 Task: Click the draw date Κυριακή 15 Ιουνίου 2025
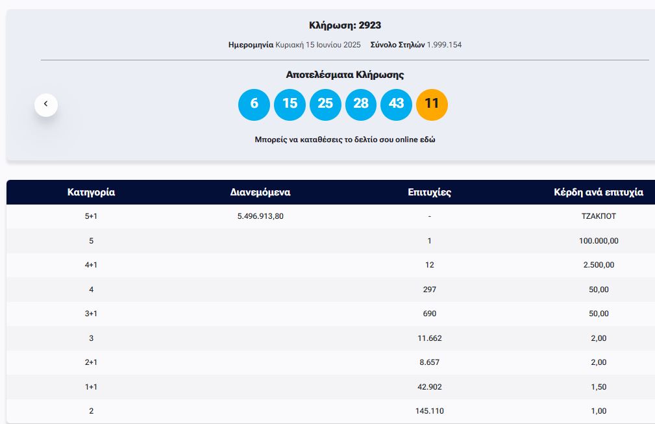[318, 45]
